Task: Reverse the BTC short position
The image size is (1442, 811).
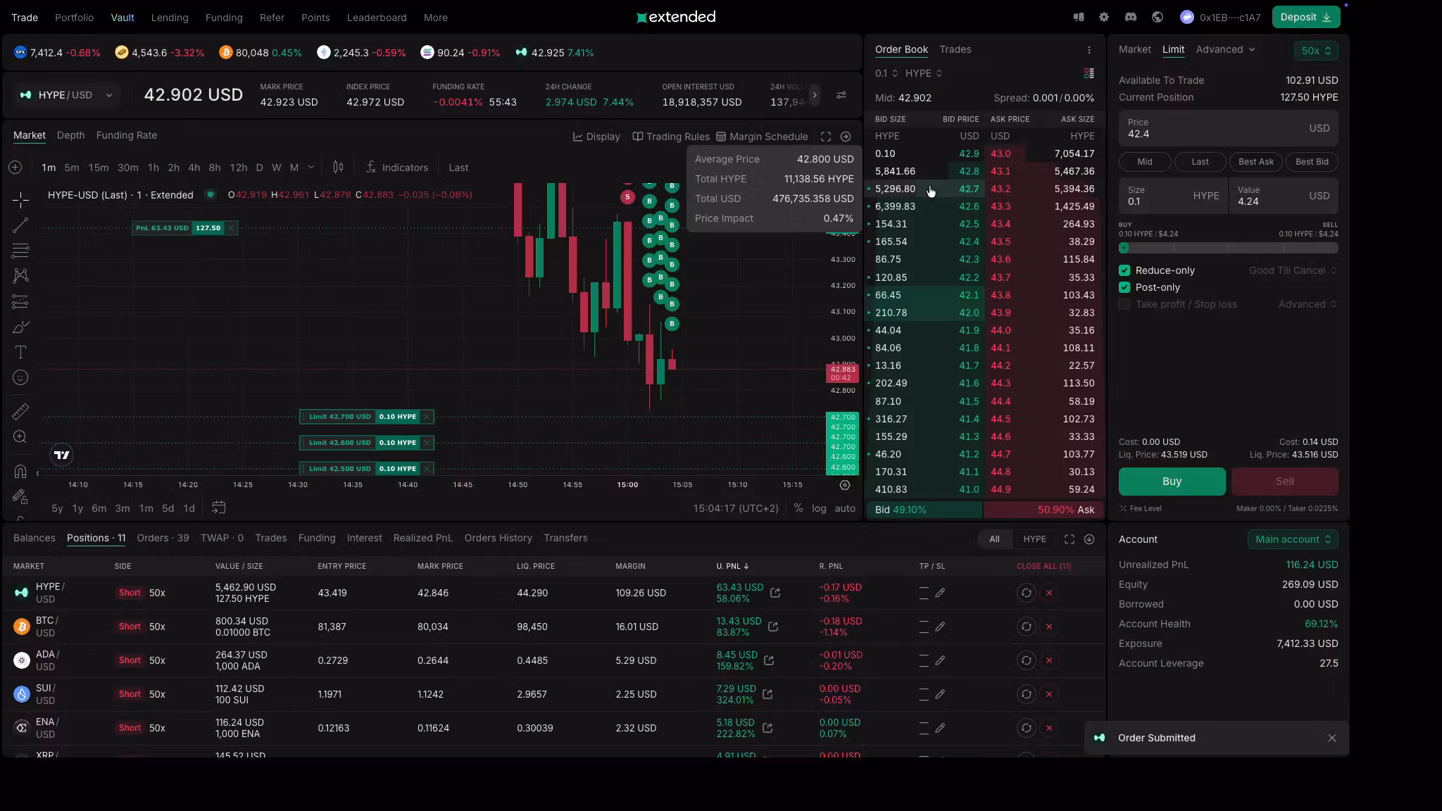Action: [1027, 627]
